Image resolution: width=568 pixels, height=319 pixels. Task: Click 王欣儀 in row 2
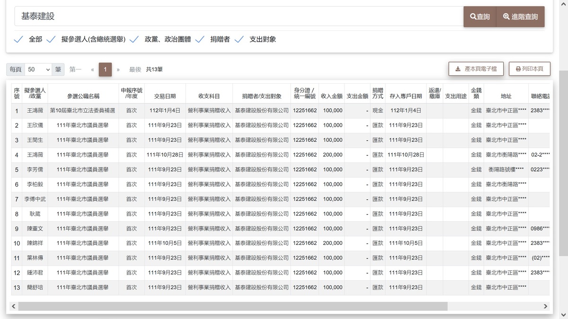click(35, 125)
